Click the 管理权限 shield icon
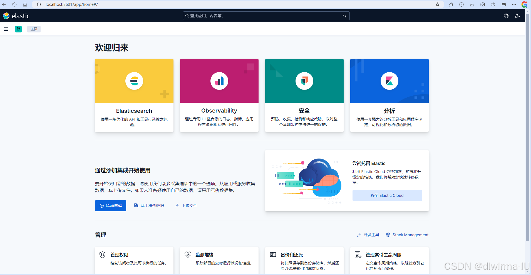 coord(103,254)
